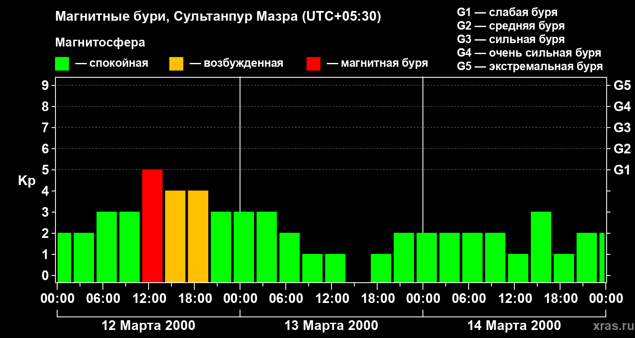The height and width of the screenshot is (338, 635).
Task: Click the "— спокойная" legend label
Action: tap(112, 63)
